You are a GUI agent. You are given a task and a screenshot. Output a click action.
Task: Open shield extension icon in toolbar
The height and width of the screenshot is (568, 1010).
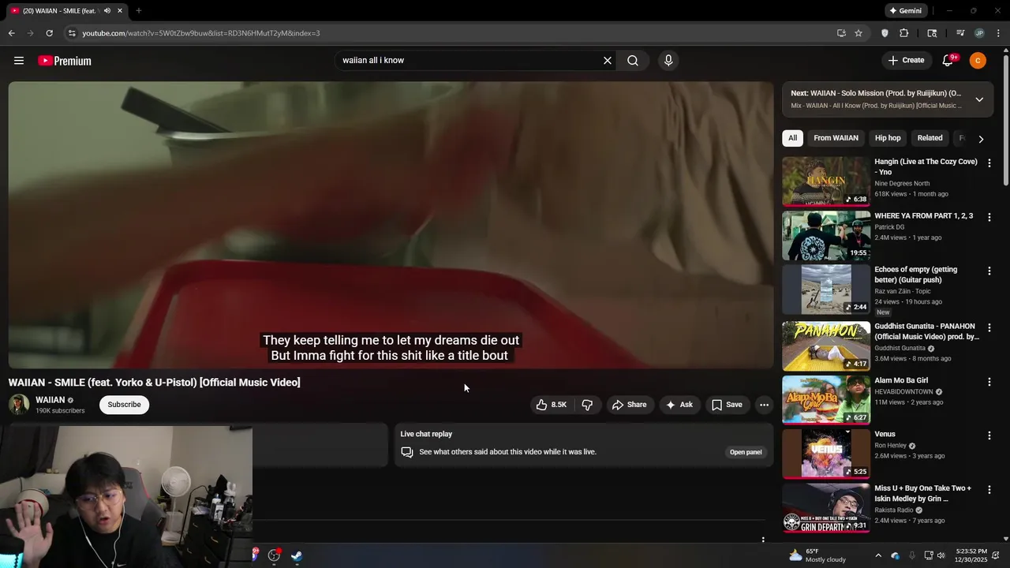coord(885,33)
